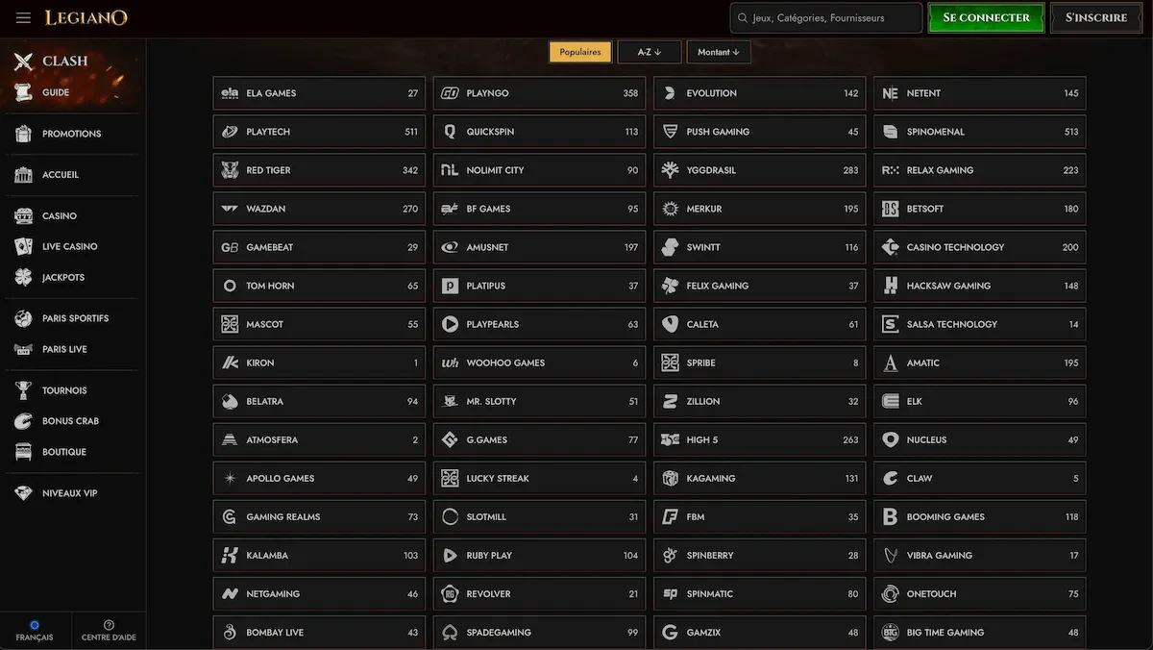This screenshot has height=650, width=1153.
Task: Open Casino Technology provider
Action: [980, 247]
